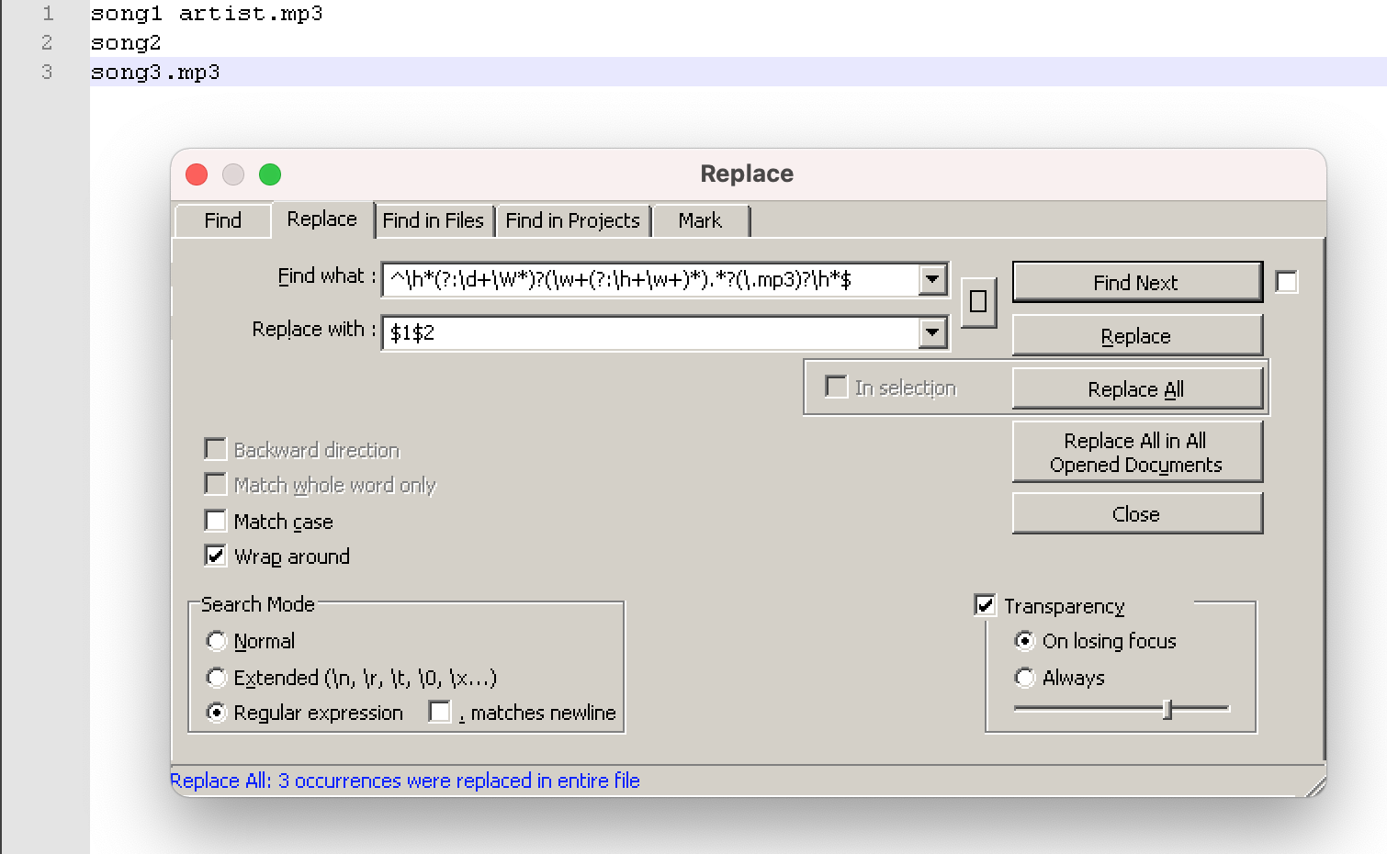Disable the Transparency checkbox
1387x854 pixels.
(x=985, y=605)
